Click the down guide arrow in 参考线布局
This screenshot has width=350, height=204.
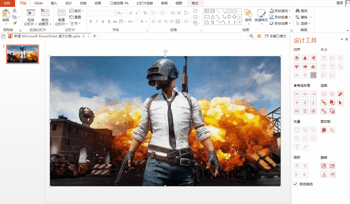pyautogui.click(x=313, y=103)
